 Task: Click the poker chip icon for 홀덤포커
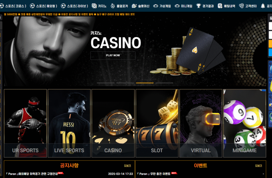(x=113, y=6)
